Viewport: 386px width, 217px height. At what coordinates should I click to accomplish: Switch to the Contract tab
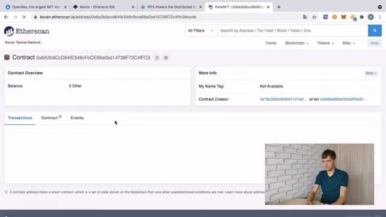[x=51, y=118]
